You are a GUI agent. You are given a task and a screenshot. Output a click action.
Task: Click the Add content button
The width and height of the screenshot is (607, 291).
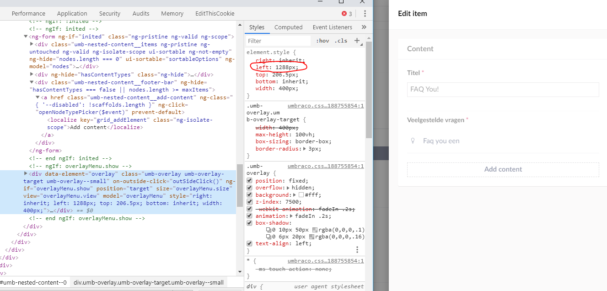click(503, 169)
